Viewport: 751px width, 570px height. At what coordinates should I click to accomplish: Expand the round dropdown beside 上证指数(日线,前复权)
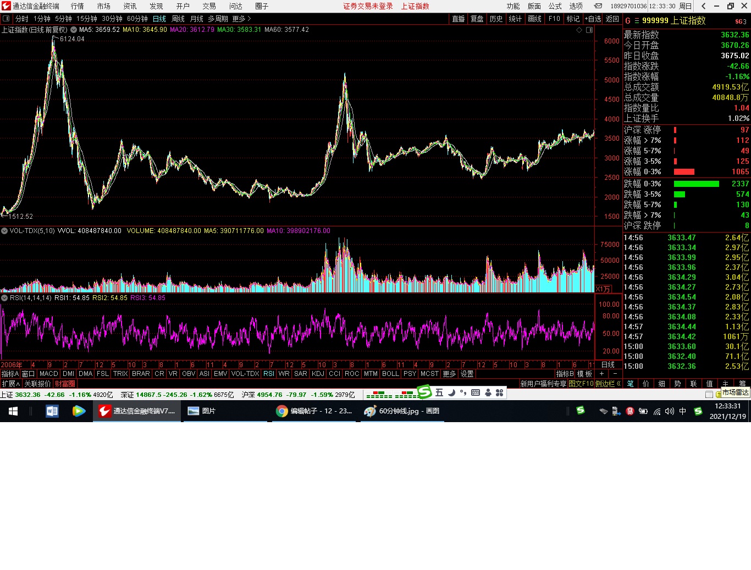(x=74, y=30)
